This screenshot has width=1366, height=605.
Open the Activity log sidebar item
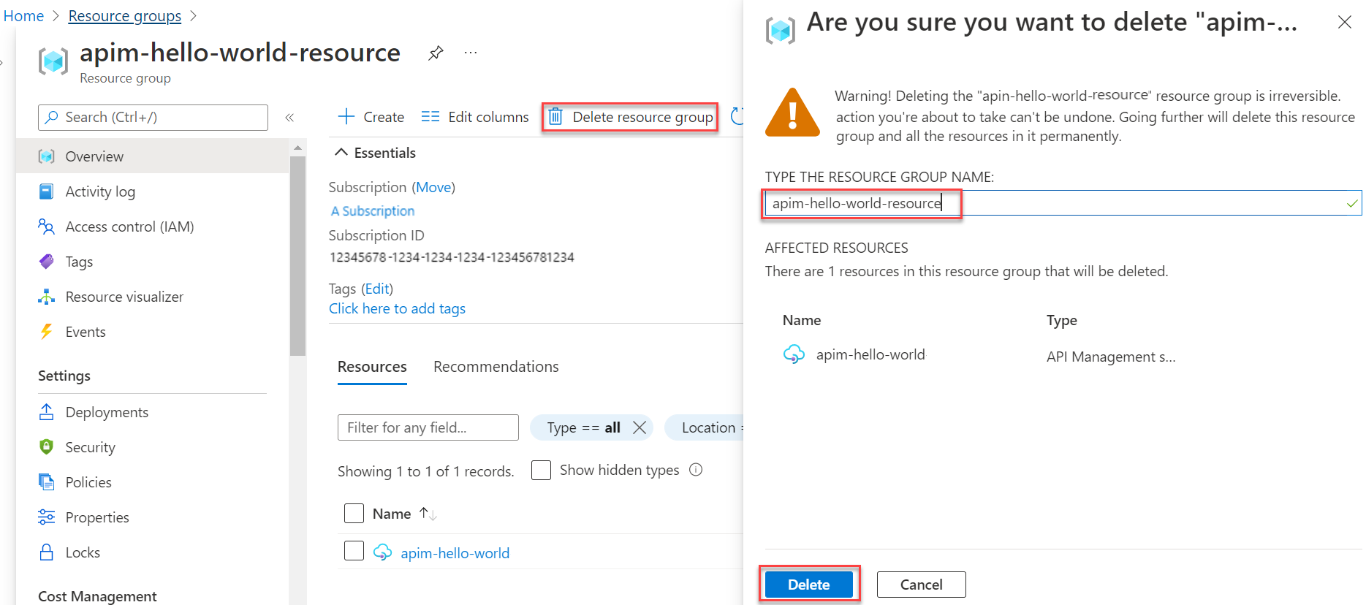[x=100, y=191]
